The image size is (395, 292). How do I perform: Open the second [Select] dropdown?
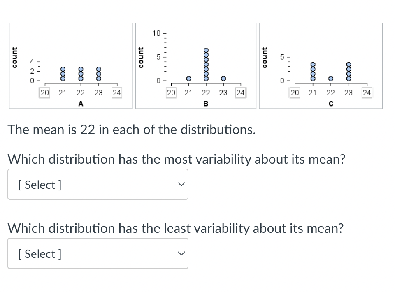pyautogui.click(x=98, y=253)
